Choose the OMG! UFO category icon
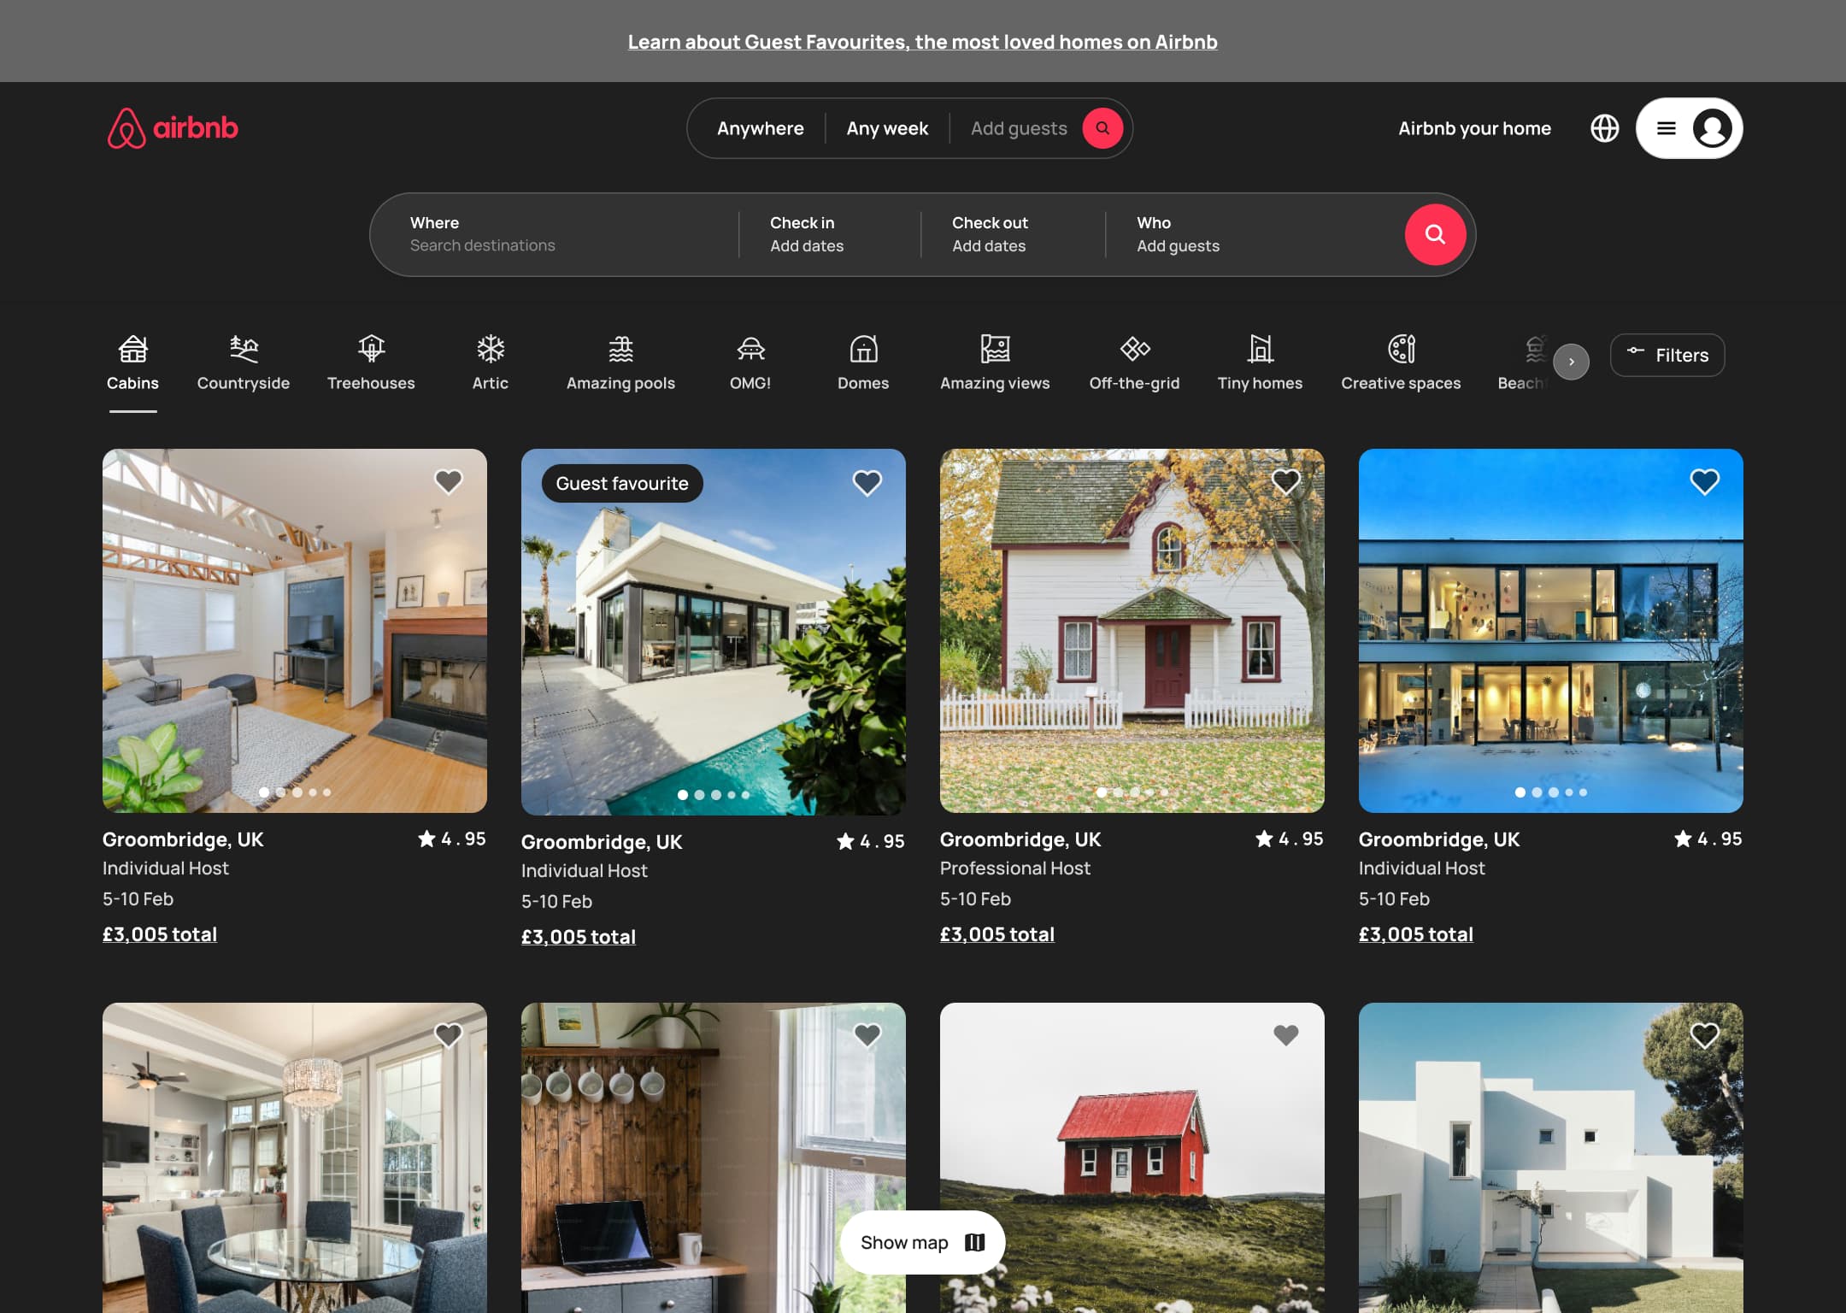The image size is (1846, 1313). [750, 349]
